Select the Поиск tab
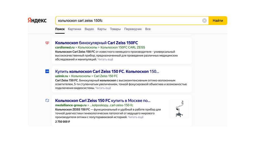The image size is (255, 142). 60,29
